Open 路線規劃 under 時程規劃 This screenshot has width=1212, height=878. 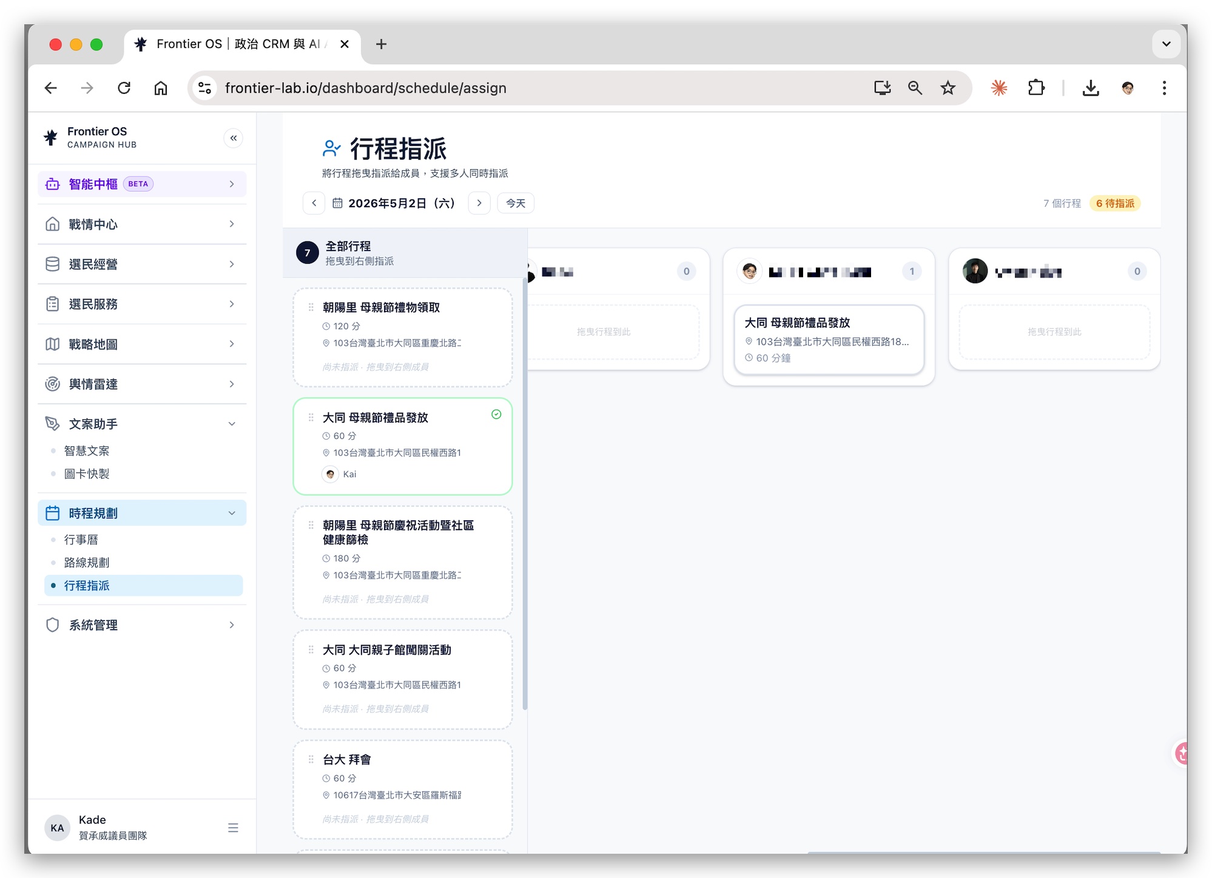[87, 563]
